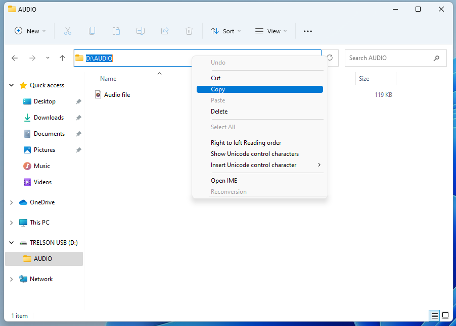The width and height of the screenshot is (456, 326).
Task: Click the Share toolbar icon
Action: point(165,31)
